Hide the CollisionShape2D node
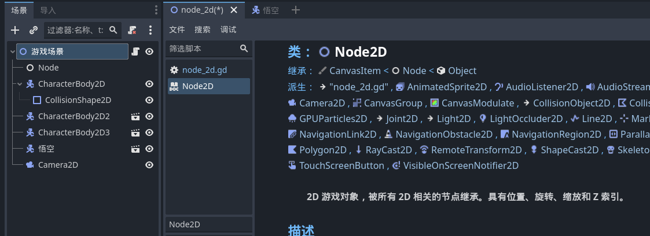This screenshot has height=236, width=650. click(149, 100)
